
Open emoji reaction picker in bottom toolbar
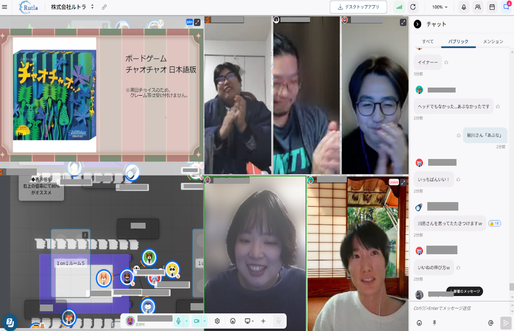click(x=233, y=321)
